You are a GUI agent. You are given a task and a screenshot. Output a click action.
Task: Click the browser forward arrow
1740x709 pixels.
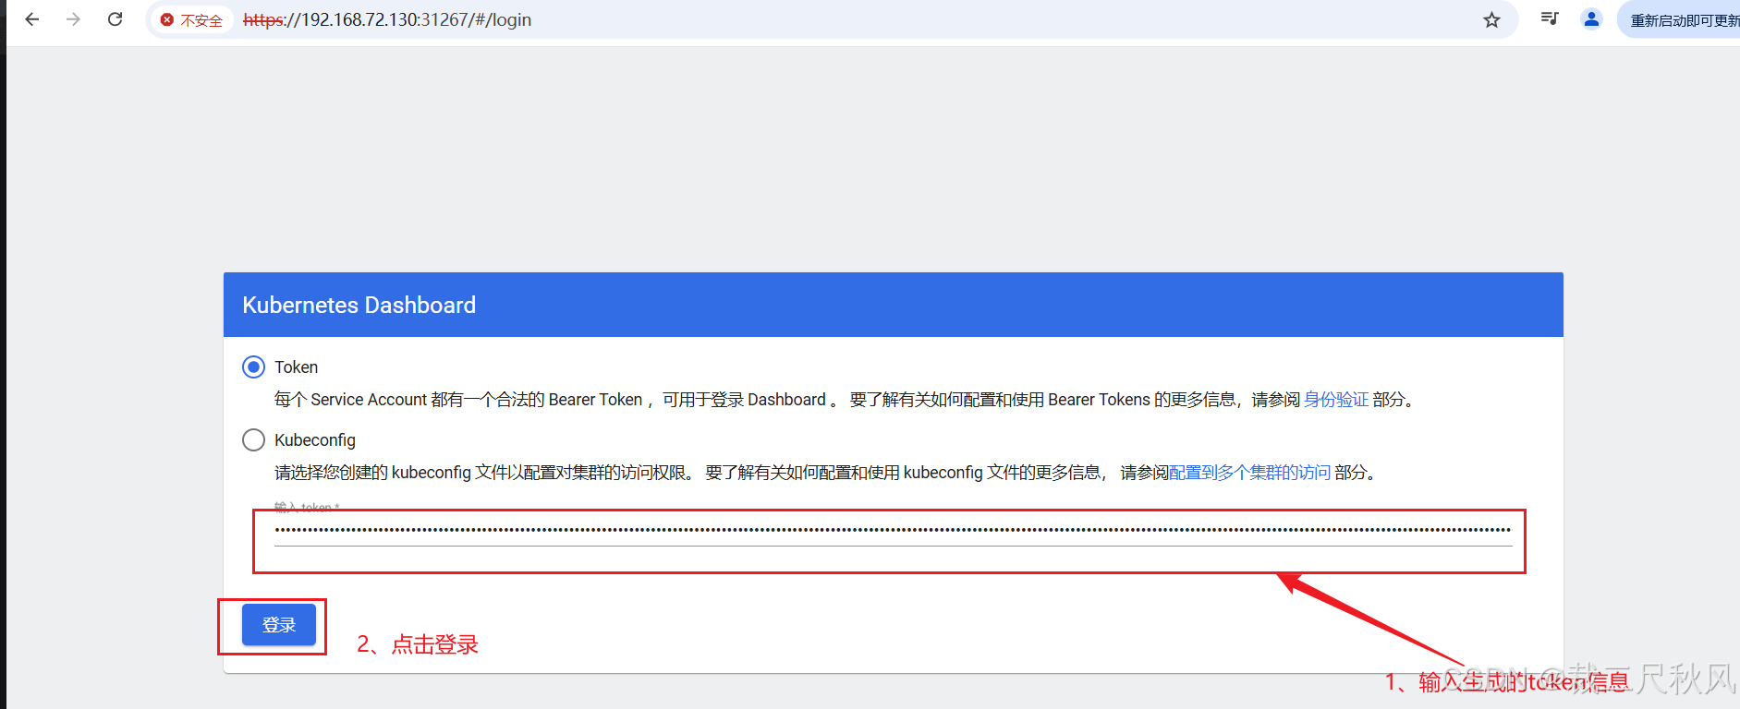coord(74,19)
